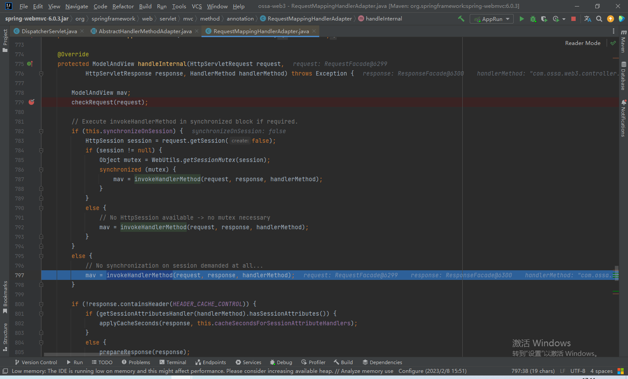Click the profiler run icon
Image resolution: width=628 pixels, height=379 pixels.
(556, 19)
